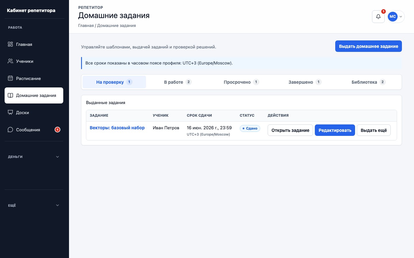Click the Главная breadcrumb link
This screenshot has width=414, height=258.
pos(86,26)
